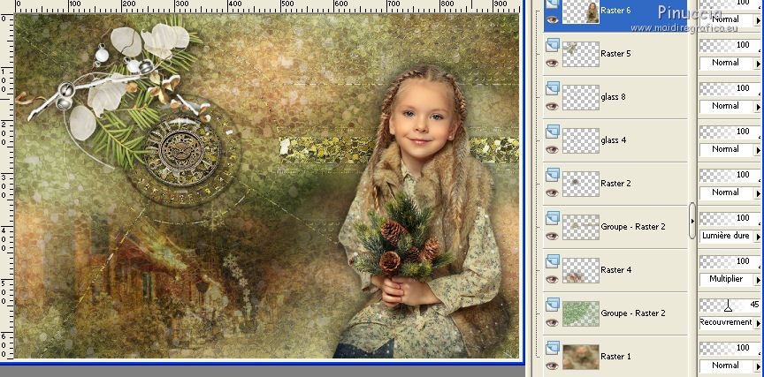This screenshot has width=764, height=377.
Task: Open blend mode dropdown for glass 8
Action: click(730, 106)
